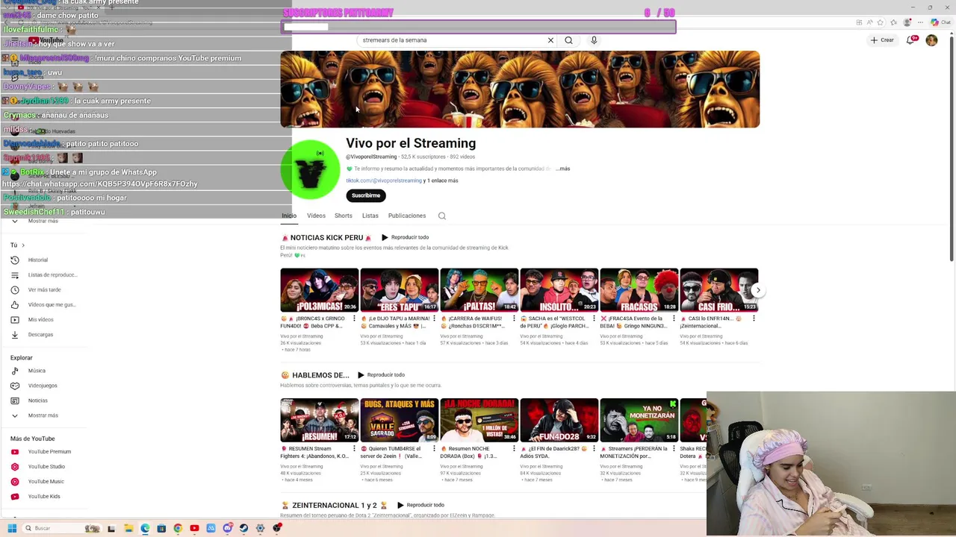
Task: Open Historial in the sidebar
Action: (38, 260)
